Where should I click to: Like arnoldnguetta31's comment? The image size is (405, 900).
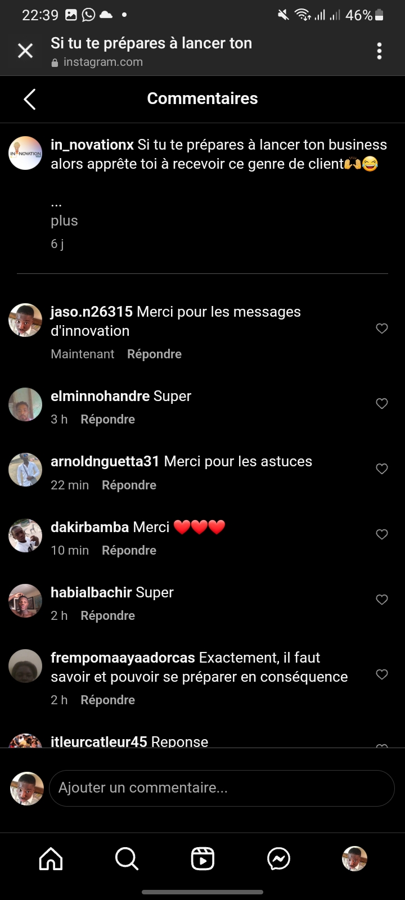click(x=382, y=469)
